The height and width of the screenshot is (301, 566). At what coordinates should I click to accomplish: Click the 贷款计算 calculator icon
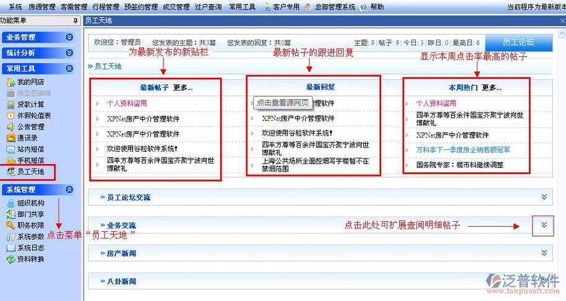pos(11,105)
